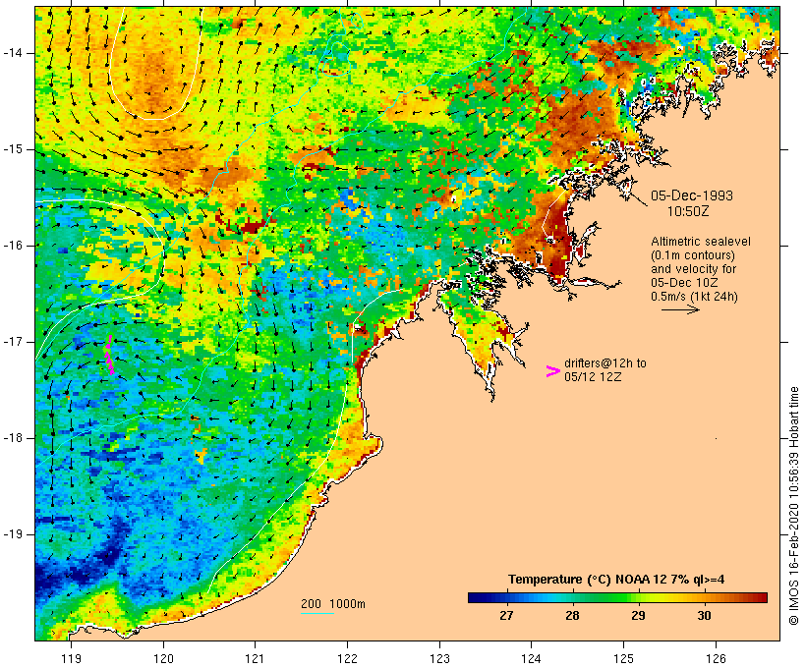The height and width of the screenshot is (668, 806).
Task: Click the latitude axis label -17
Action: tap(12, 342)
